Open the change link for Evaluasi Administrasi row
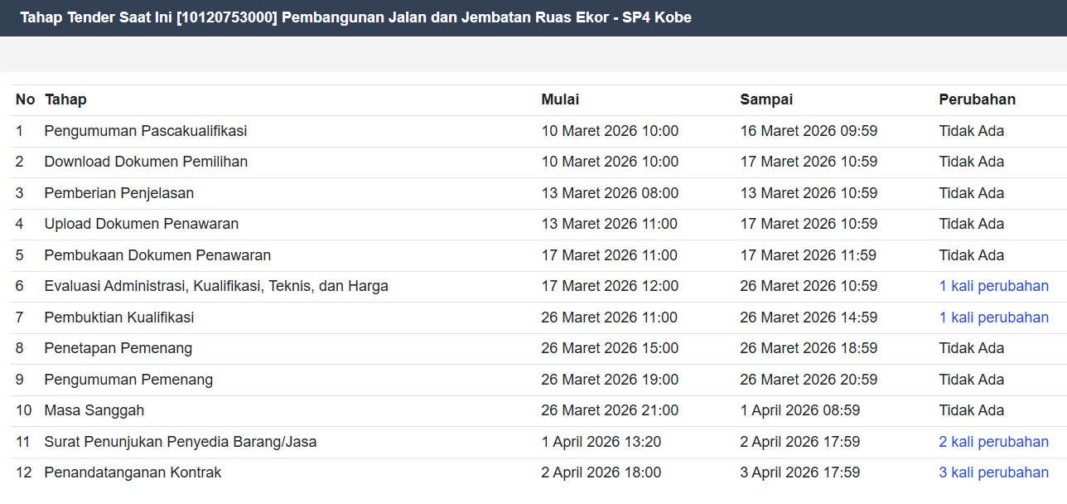 (993, 286)
